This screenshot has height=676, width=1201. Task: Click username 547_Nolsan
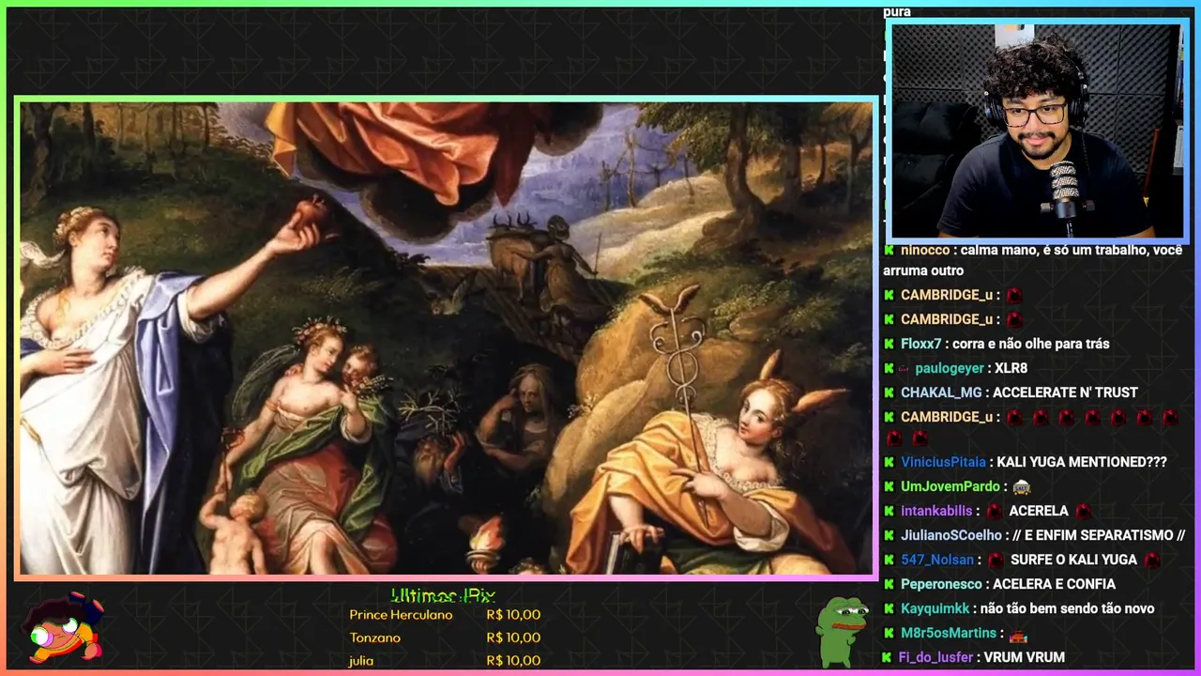[x=937, y=560]
